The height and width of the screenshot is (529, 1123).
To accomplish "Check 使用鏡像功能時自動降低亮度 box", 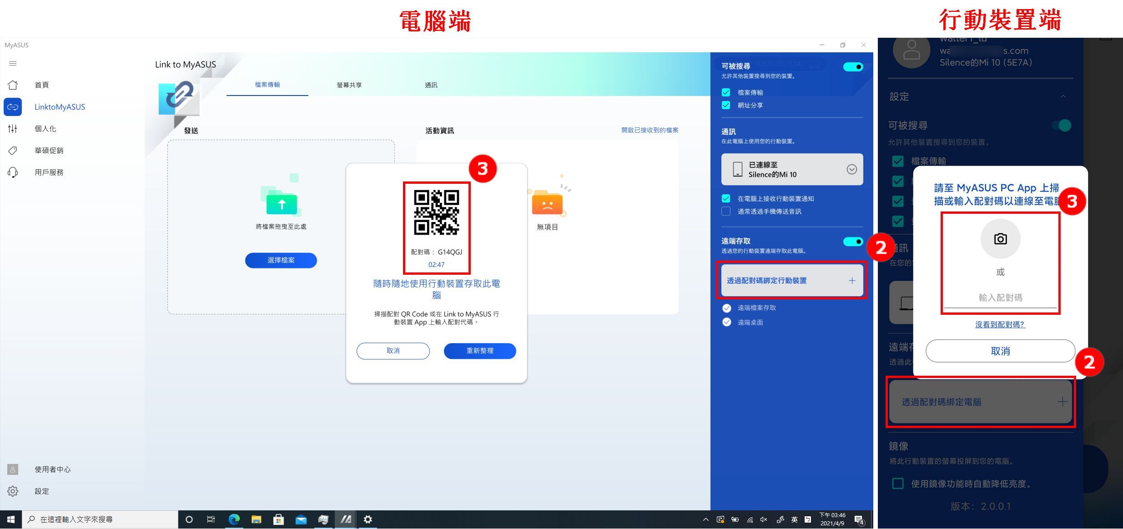I will click(x=898, y=484).
